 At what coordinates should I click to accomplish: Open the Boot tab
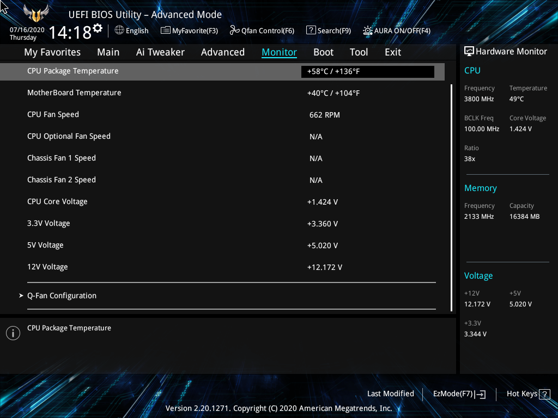coord(324,52)
